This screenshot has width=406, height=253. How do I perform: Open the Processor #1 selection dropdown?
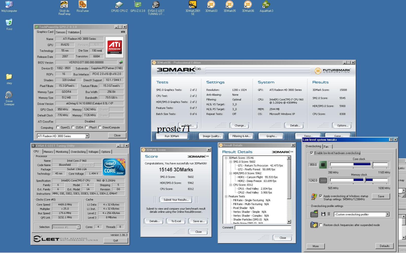(x=78, y=227)
